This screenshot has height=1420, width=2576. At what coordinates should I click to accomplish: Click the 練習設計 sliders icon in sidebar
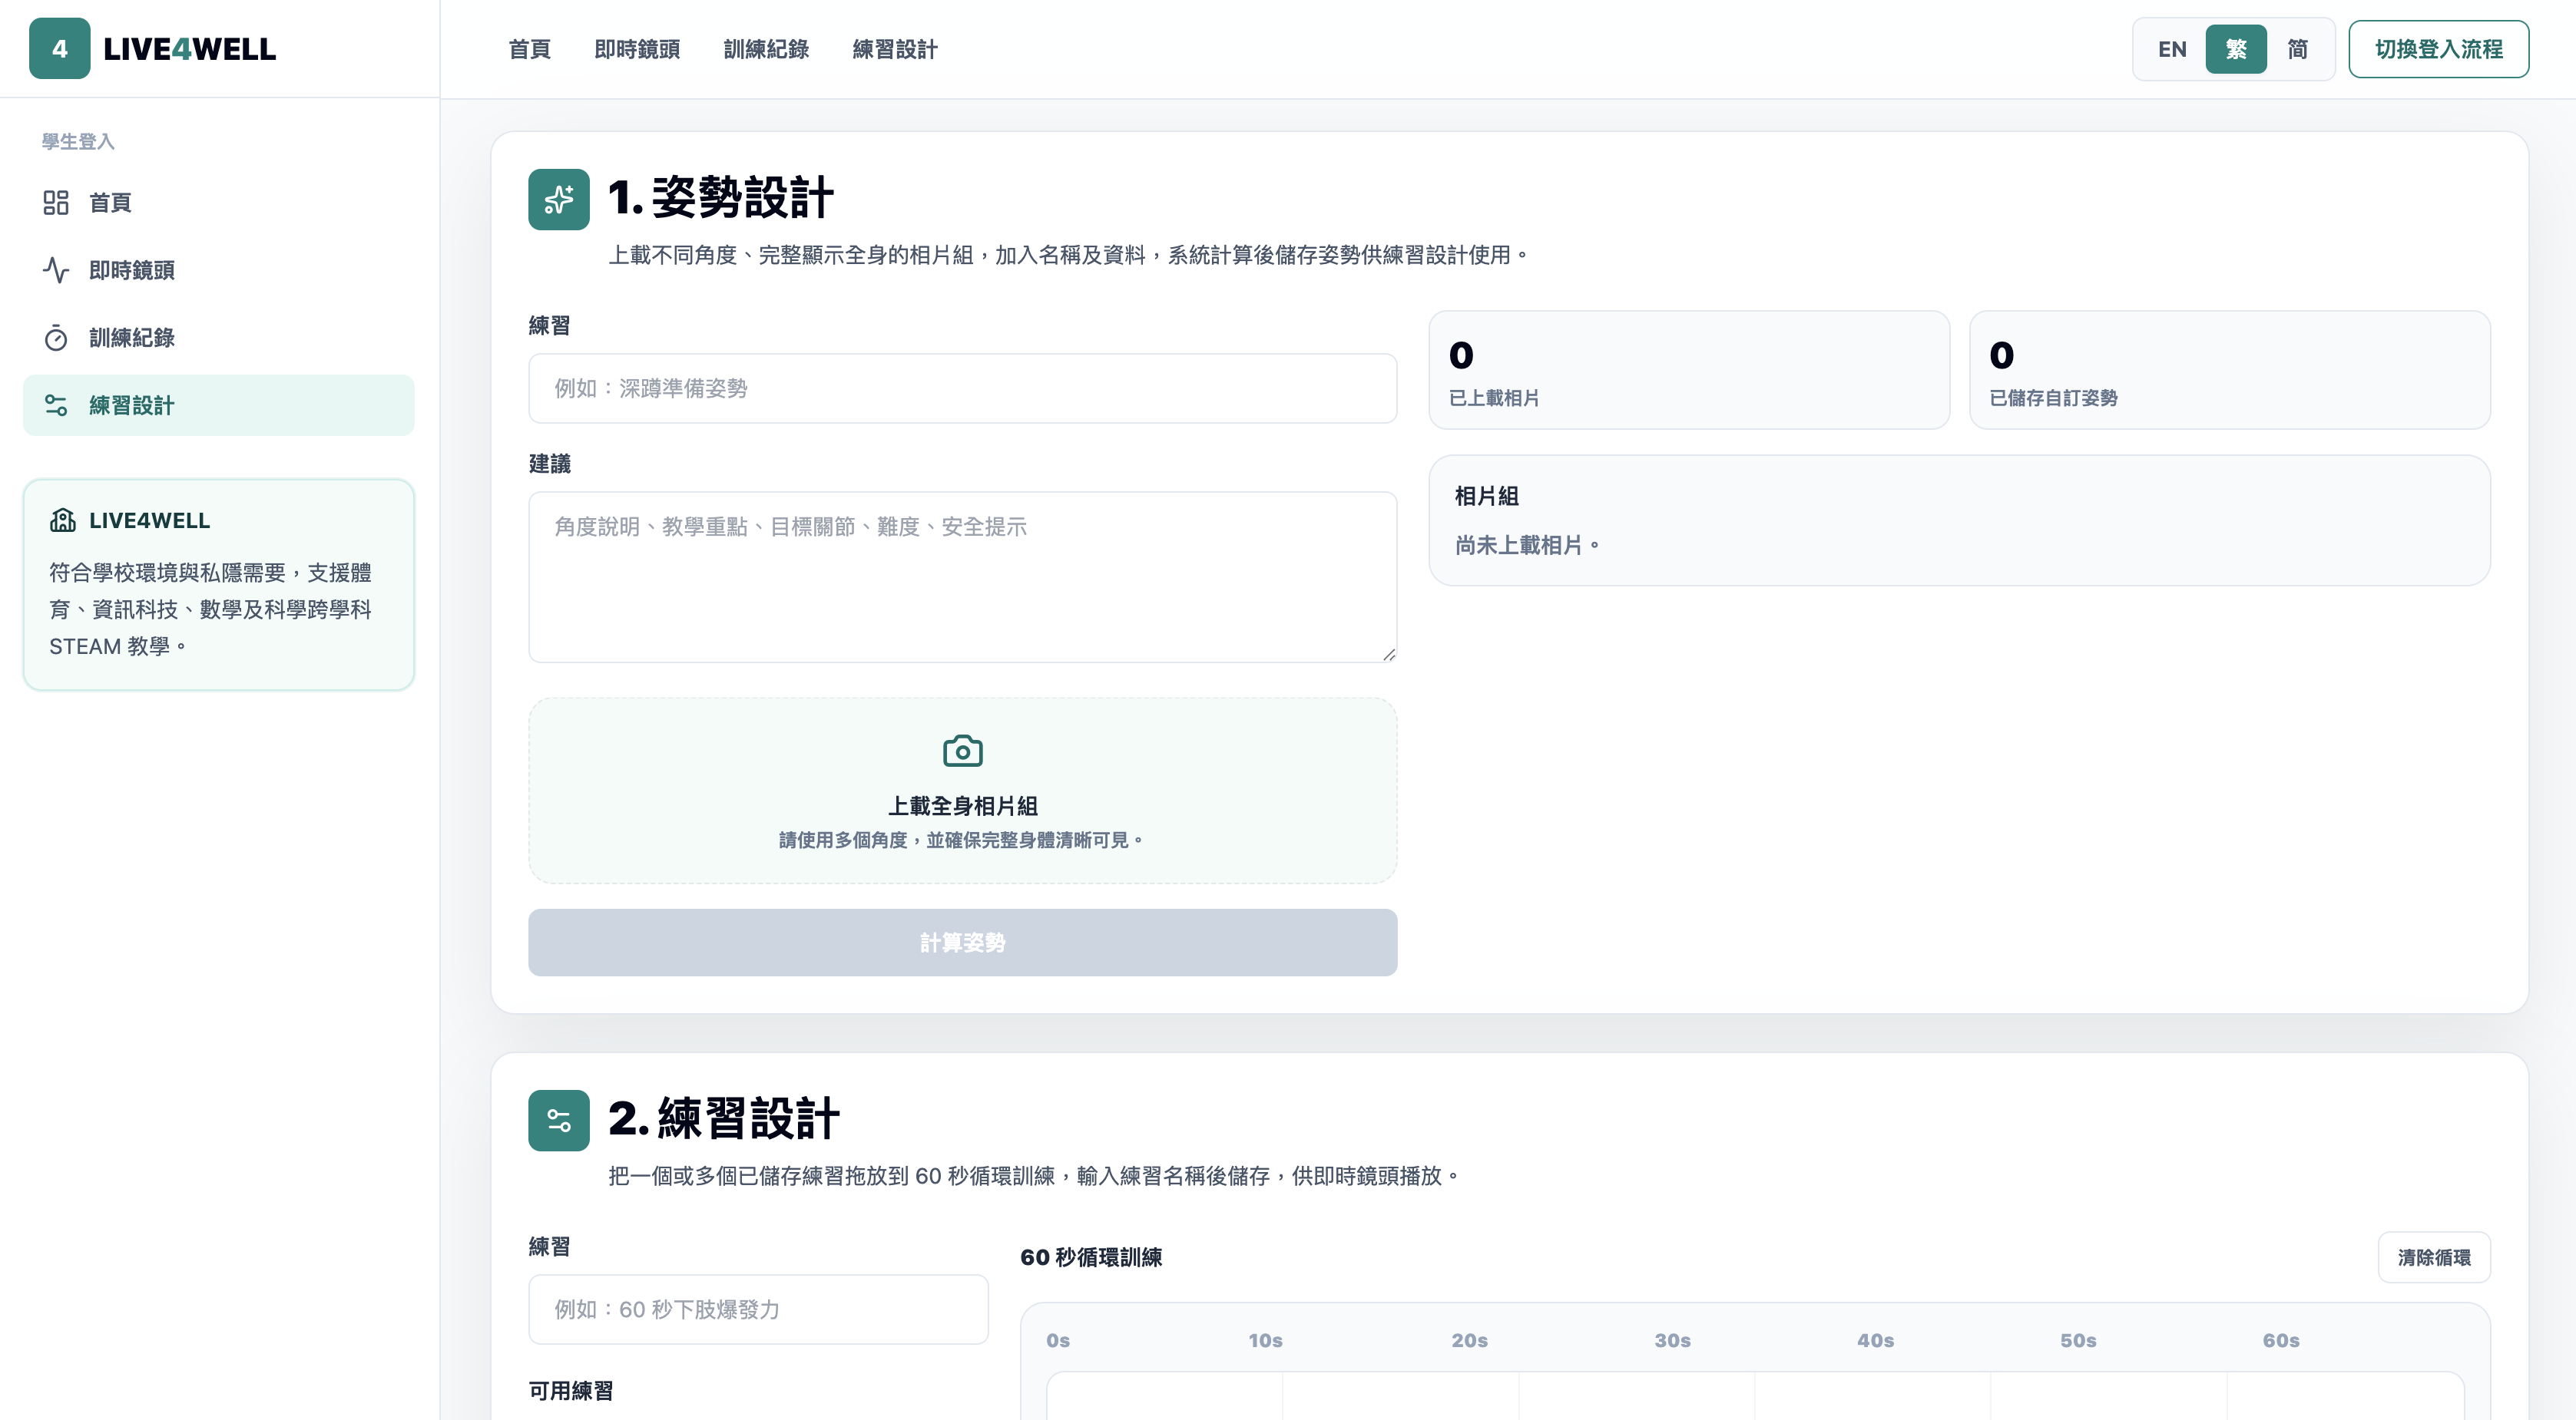[56, 406]
